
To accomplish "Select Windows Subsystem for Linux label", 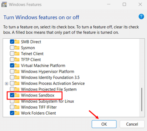I will pyautogui.click(x=48, y=101).
